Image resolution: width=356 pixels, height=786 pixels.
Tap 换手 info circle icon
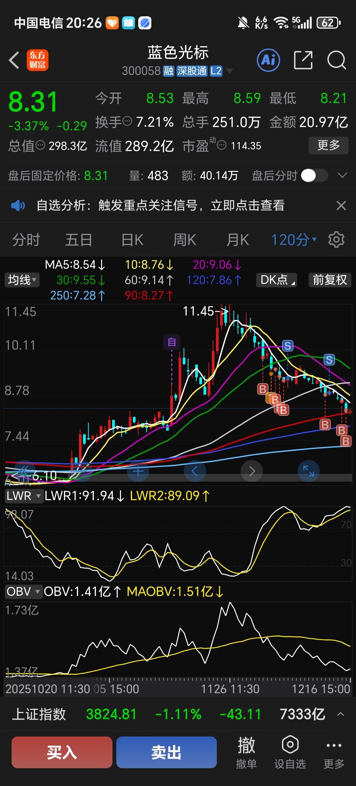[x=127, y=121]
